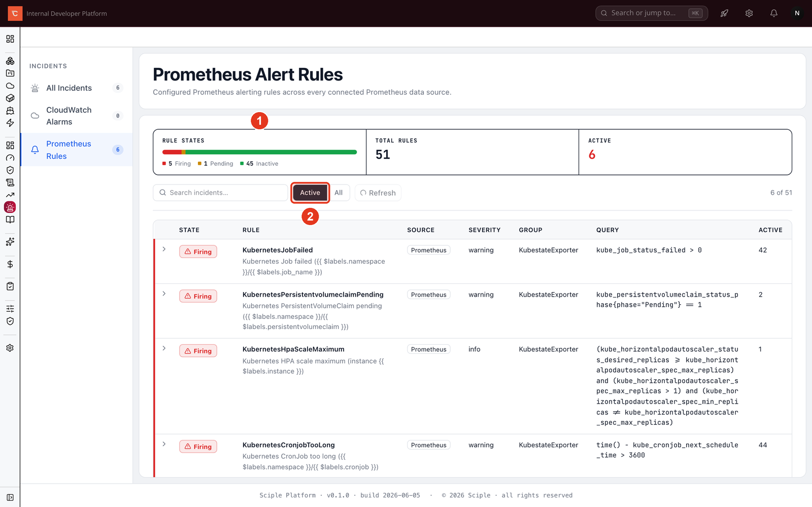Click the SEVERITY column header

tap(485, 230)
